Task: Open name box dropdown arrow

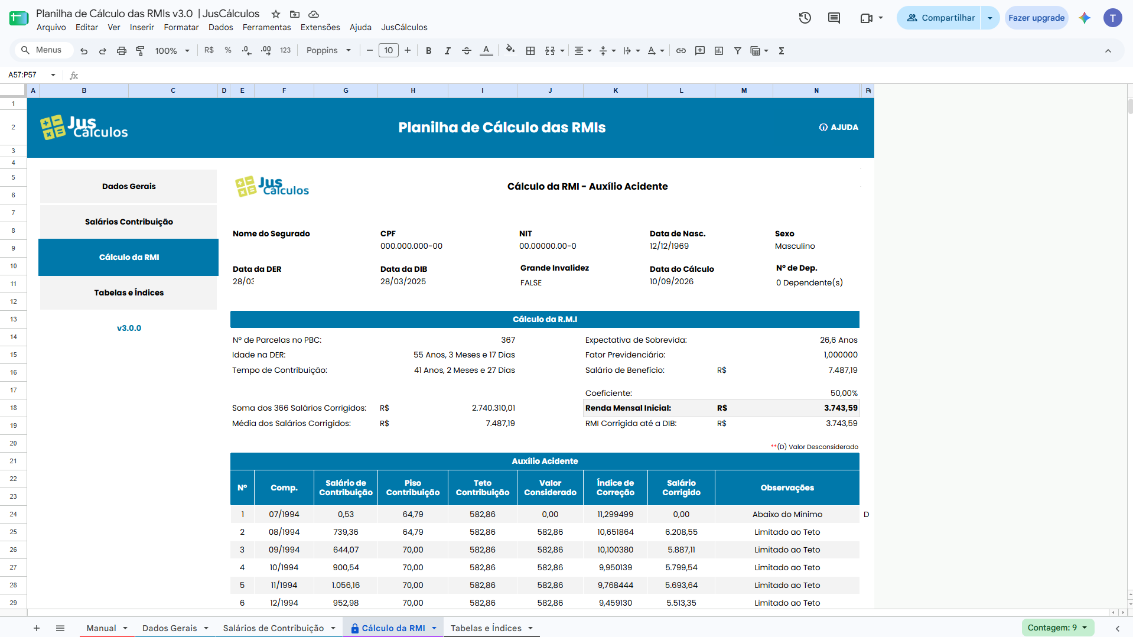Action: pyautogui.click(x=53, y=75)
